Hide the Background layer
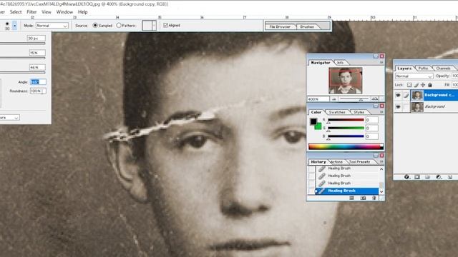The width and height of the screenshot is (458, 257). click(x=398, y=107)
